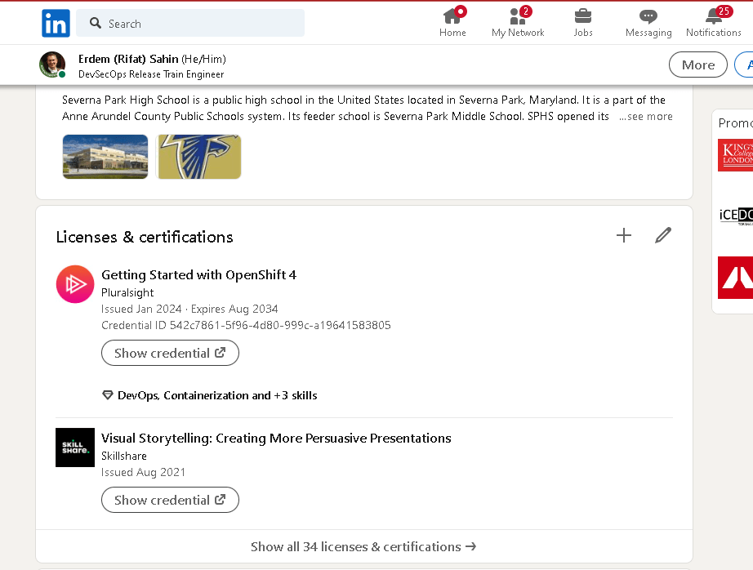
Task: Open Visual Storytelling certification title
Action: [276, 438]
